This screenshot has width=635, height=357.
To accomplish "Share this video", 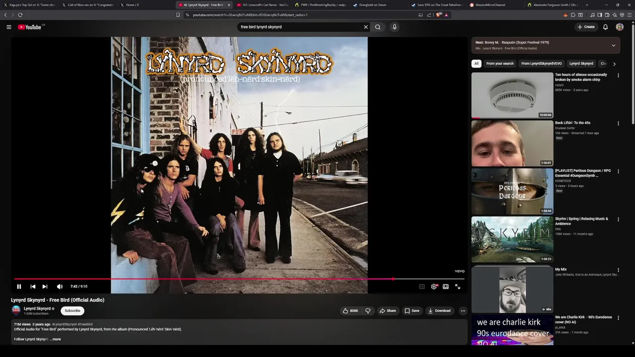I will coord(388,311).
